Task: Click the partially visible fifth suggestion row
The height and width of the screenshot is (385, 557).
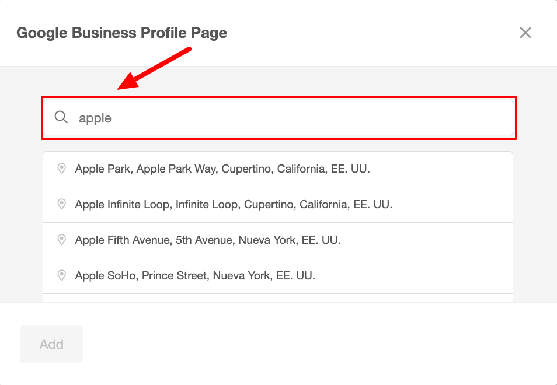Action: pyautogui.click(x=278, y=298)
